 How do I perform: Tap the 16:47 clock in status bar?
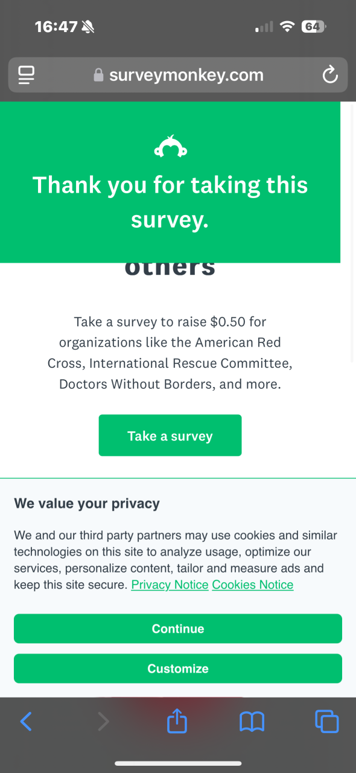pos(56,27)
